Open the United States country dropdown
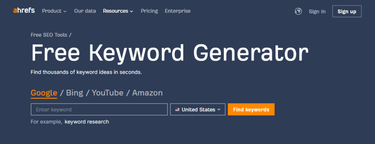375x144 pixels. click(x=198, y=109)
